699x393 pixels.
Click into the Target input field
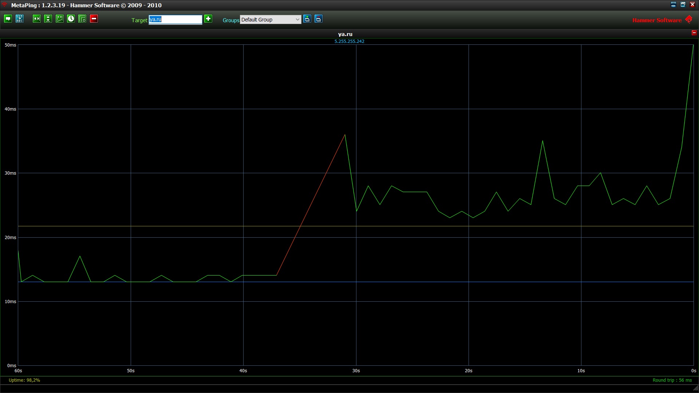point(175,20)
